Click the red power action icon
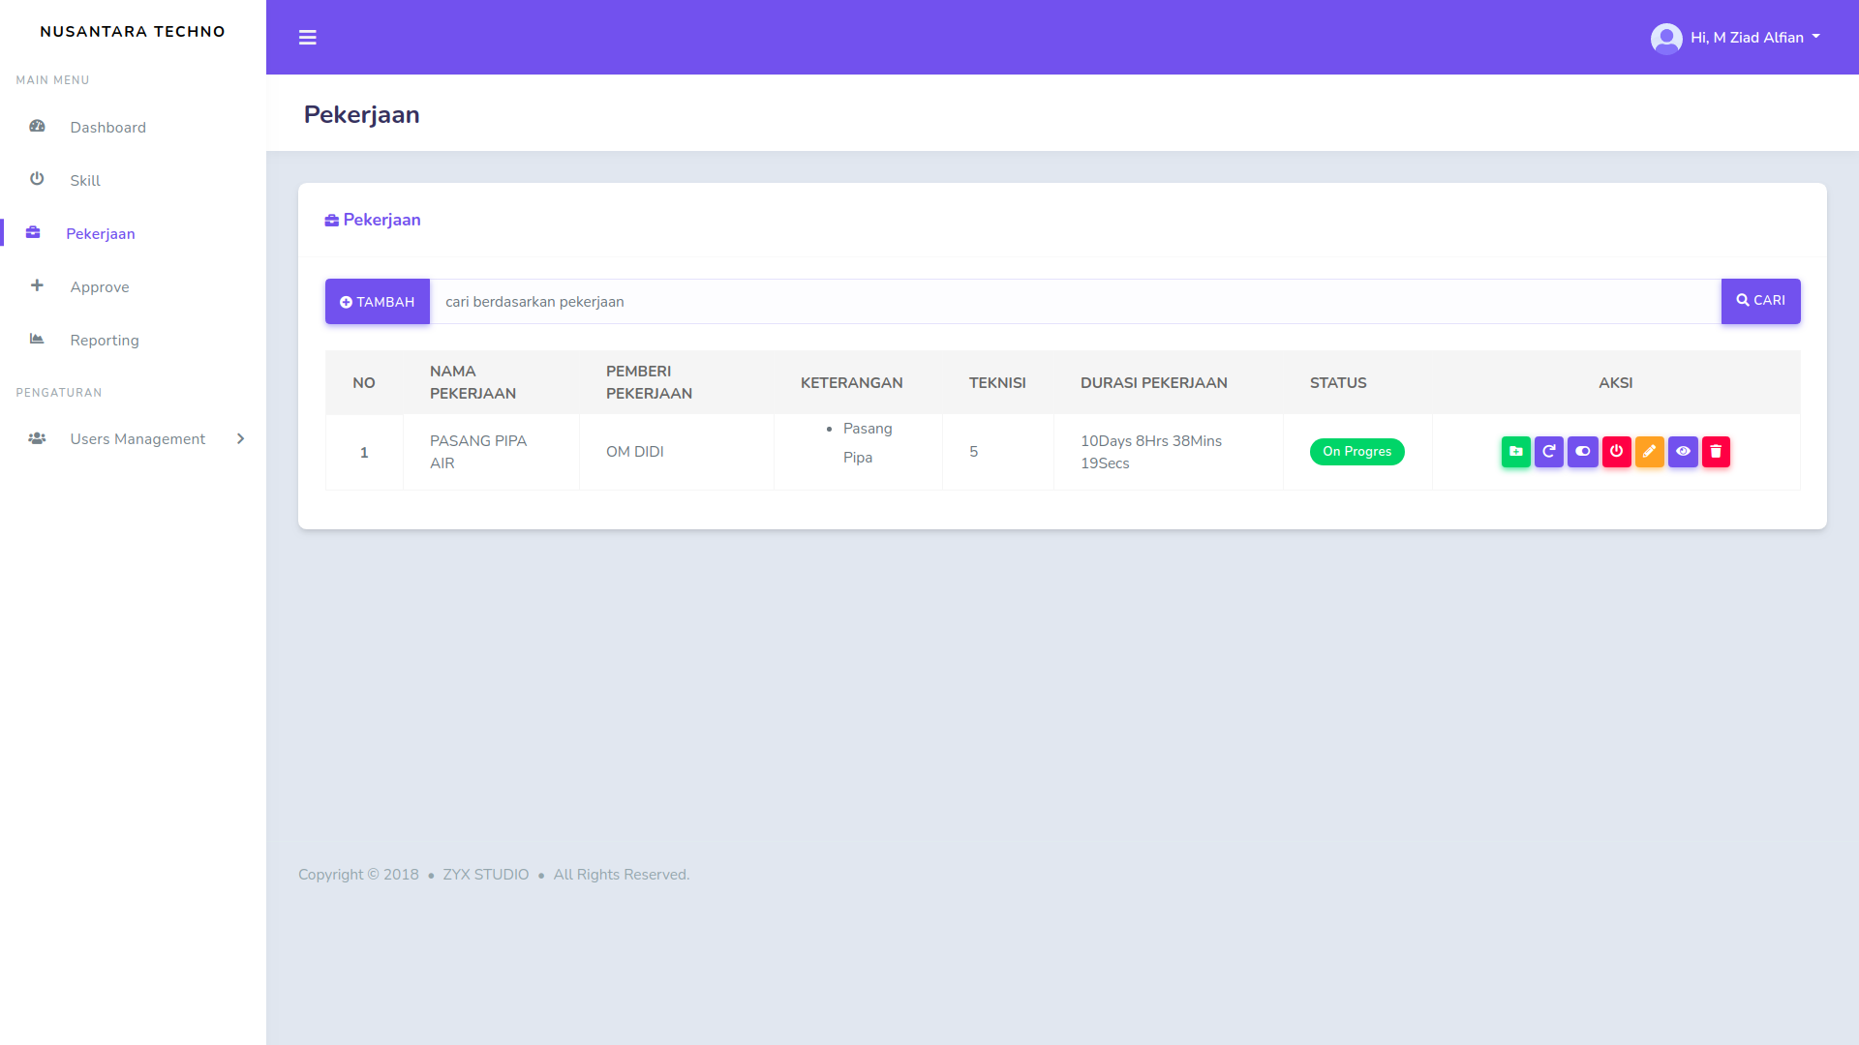Screen dimensions: 1859x1045 (1616, 452)
